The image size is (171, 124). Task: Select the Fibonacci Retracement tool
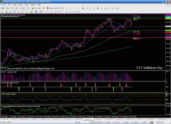point(86,8)
